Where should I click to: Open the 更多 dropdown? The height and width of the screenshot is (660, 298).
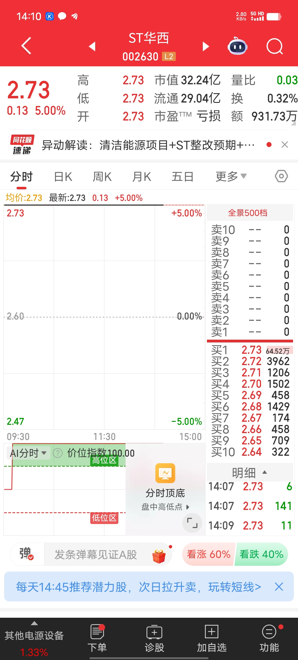click(231, 176)
